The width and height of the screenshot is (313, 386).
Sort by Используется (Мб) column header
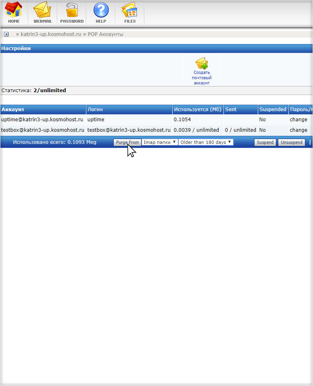coord(198,110)
